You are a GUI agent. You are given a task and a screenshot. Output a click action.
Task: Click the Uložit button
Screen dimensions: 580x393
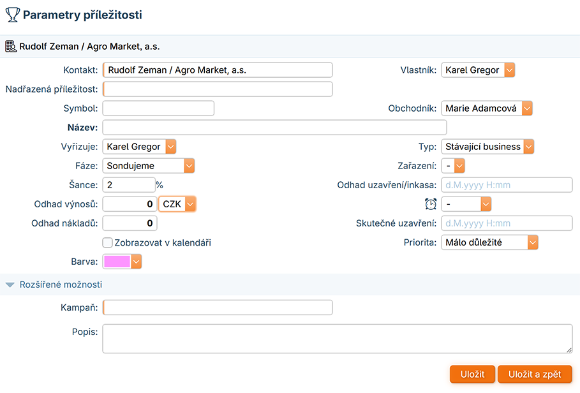[473, 374]
